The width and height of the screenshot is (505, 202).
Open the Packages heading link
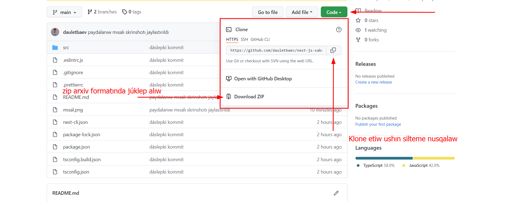[x=366, y=106]
